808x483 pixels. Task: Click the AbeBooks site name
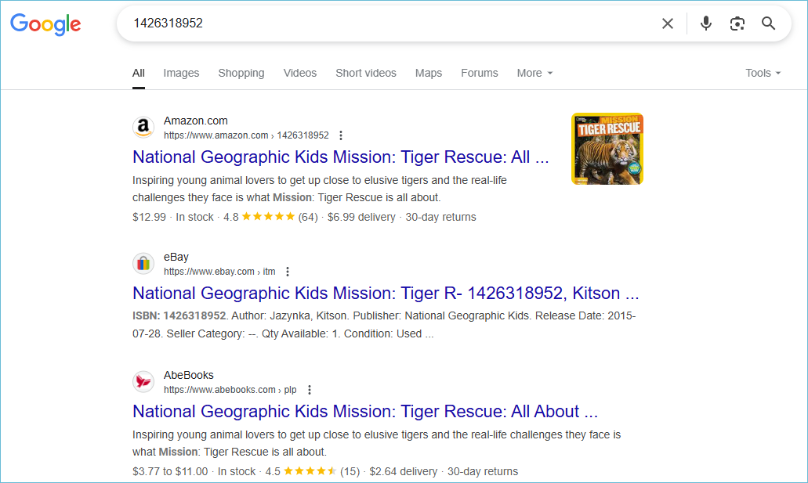pyautogui.click(x=189, y=375)
